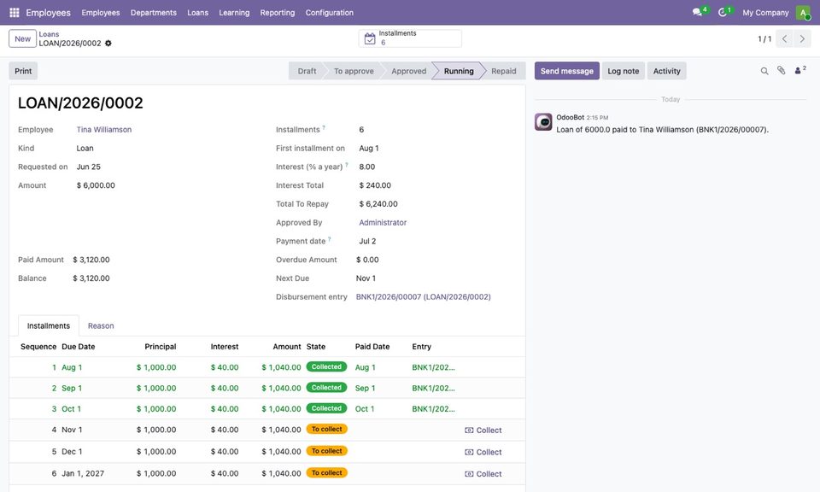Open the Learning menu
This screenshot has width=820, height=492.
click(x=234, y=13)
